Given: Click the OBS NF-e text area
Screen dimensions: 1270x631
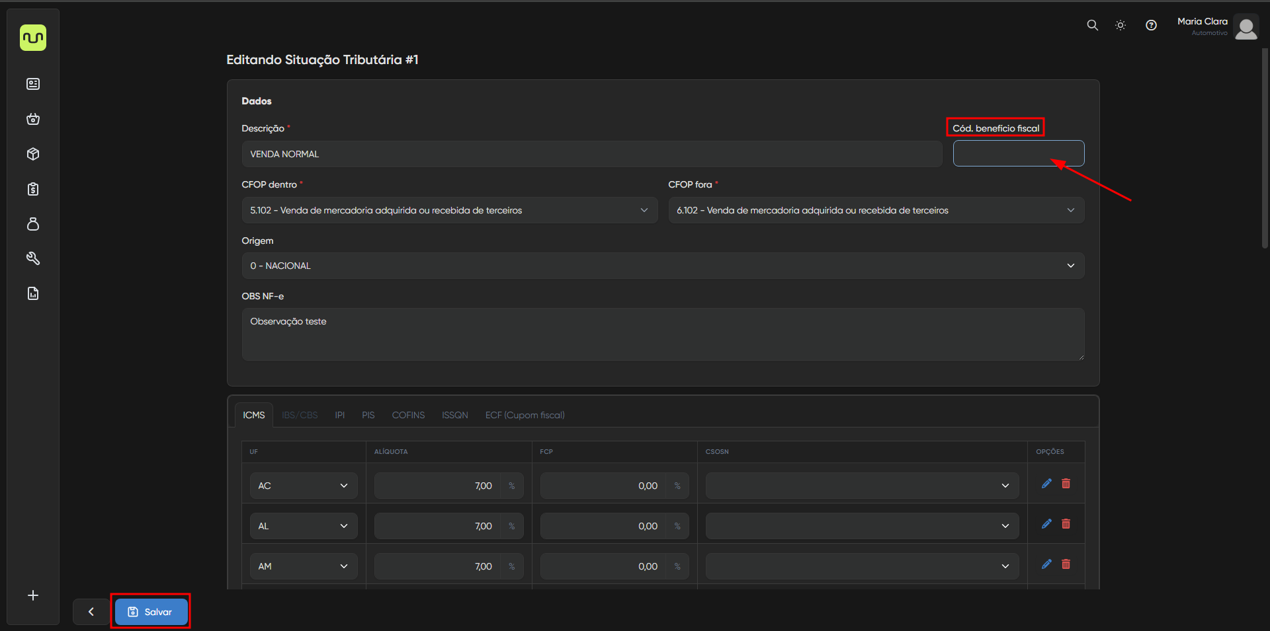Looking at the screenshot, I should coord(662,334).
